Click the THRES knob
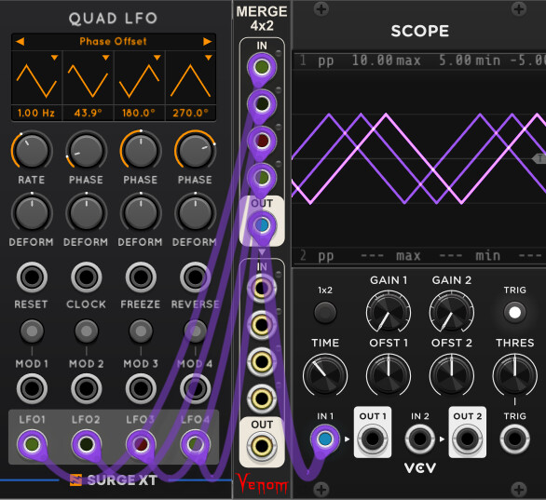Image resolution: width=546 pixels, height=500 pixels. (515, 375)
